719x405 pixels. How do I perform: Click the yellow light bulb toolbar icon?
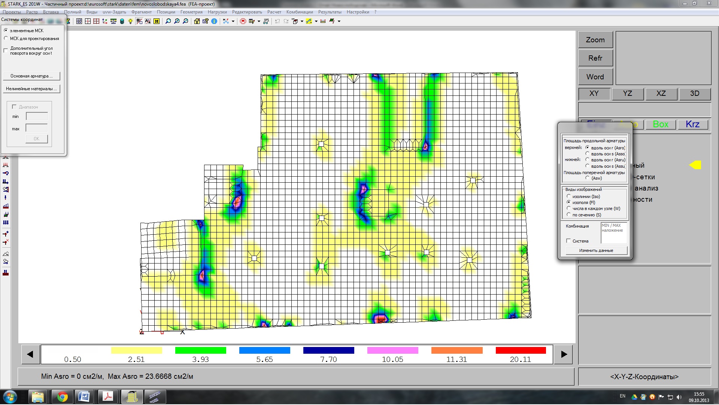(x=130, y=21)
